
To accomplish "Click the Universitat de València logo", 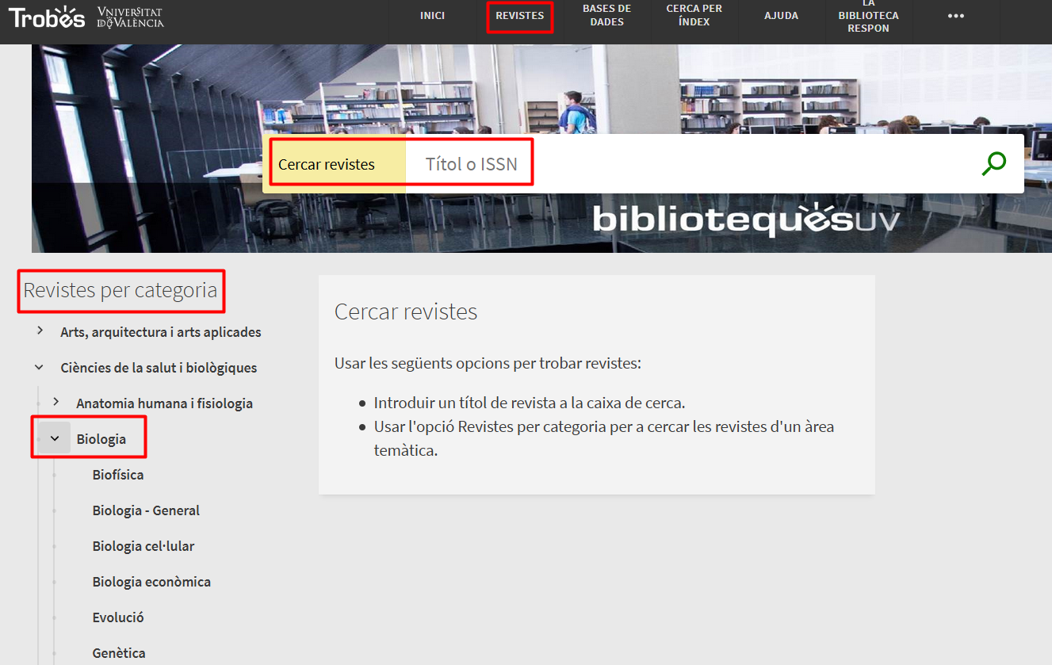I will (x=130, y=17).
